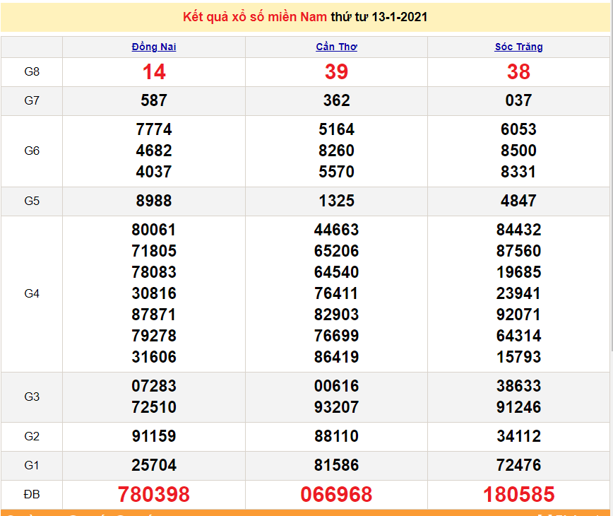Select the ĐB row label
Viewport: 613px width, 516px height.
(x=32, y=494)
